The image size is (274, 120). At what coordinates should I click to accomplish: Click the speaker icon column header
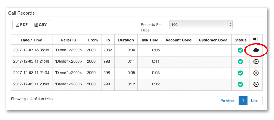[256, 39]
